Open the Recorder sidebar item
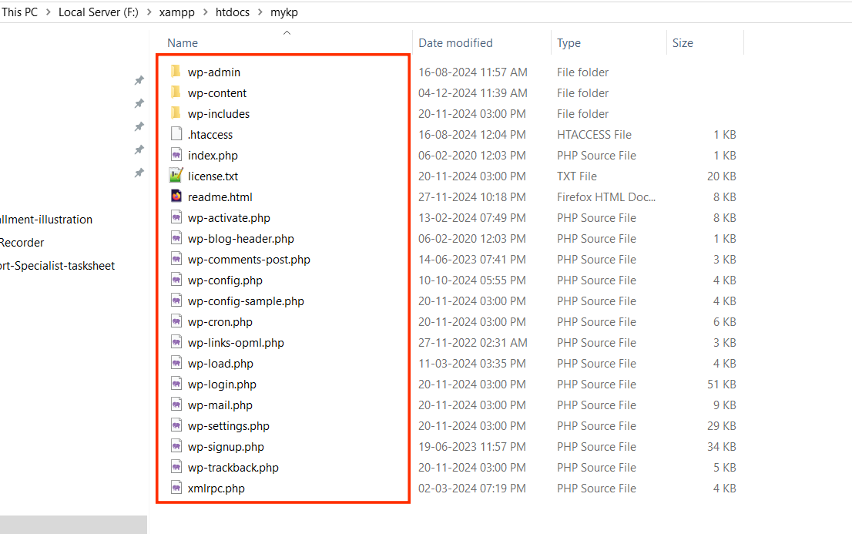The height and width of the screenshot is (534, 852). tap(22, 243)
